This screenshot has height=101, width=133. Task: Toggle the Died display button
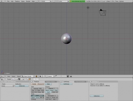click(x=56, y=90)
